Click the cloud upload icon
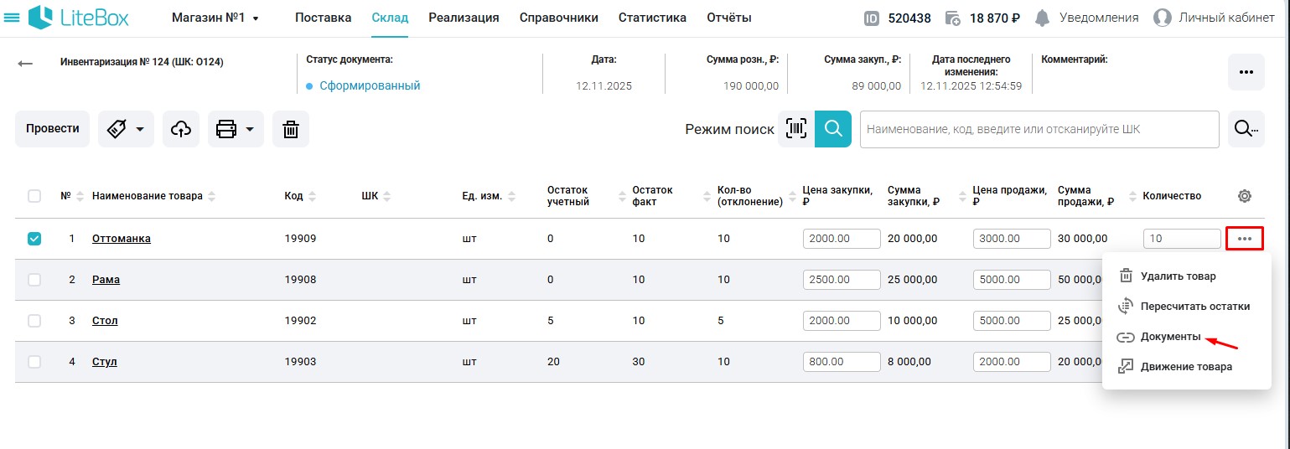The image size is (1290, 449). click(180, 129)
